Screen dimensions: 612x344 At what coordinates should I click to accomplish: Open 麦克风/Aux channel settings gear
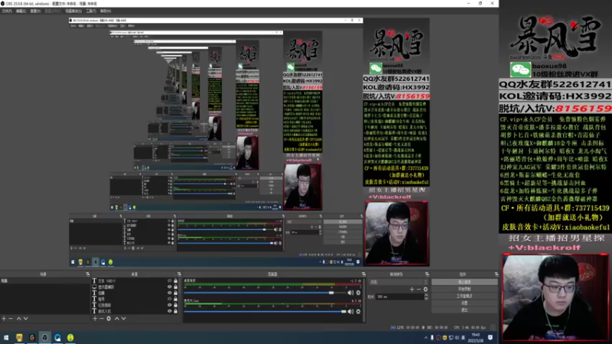coord(358,311)
